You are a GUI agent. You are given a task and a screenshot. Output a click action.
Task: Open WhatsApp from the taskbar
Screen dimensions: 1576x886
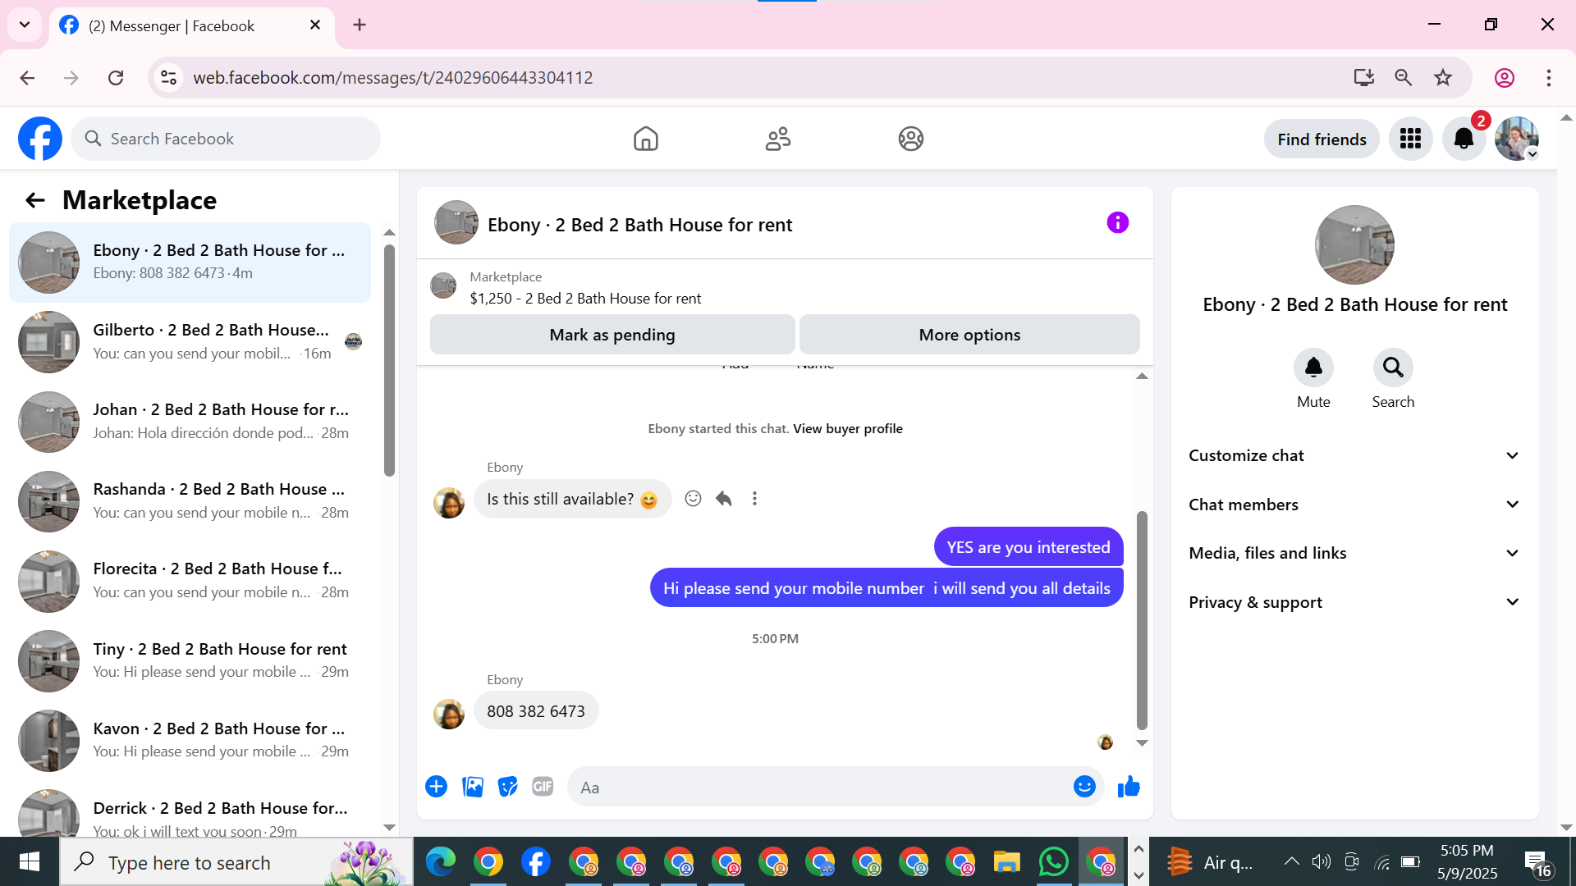click(1053, 862)
